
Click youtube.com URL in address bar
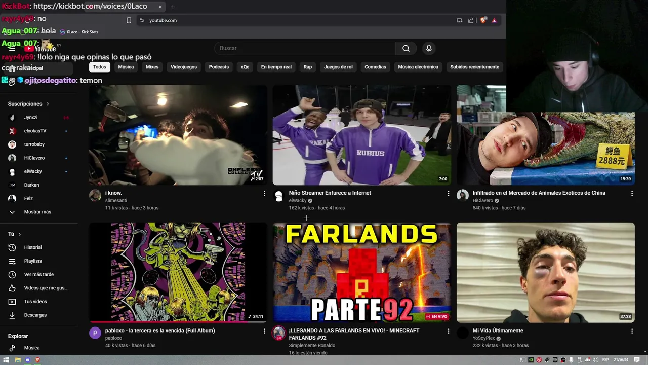pos(163,20)
